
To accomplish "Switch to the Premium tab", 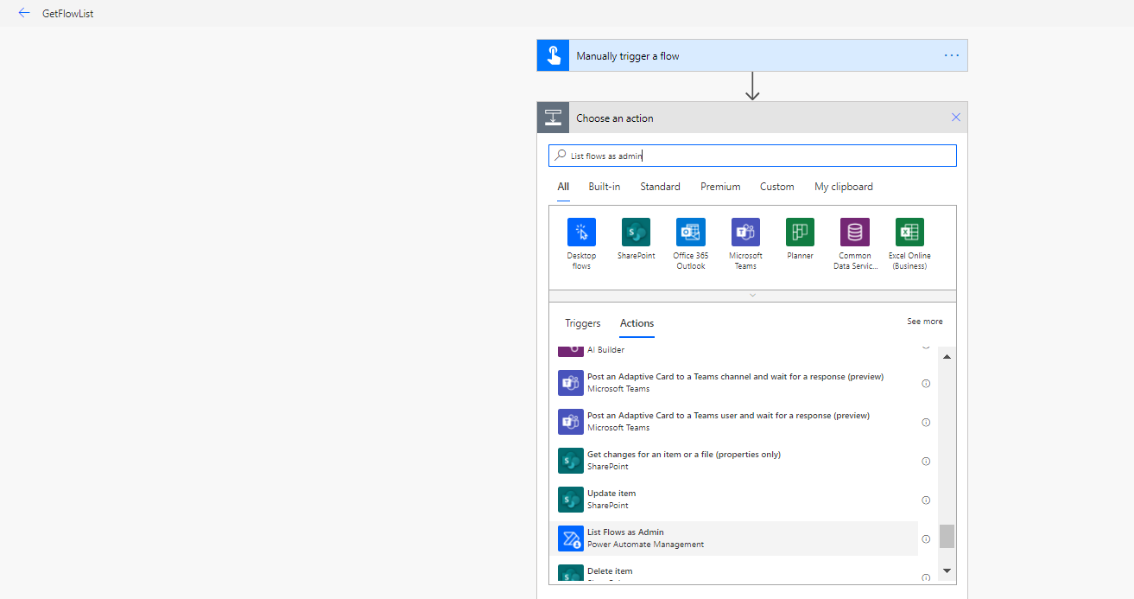I will pyautogui.click(x=720, y=187).
